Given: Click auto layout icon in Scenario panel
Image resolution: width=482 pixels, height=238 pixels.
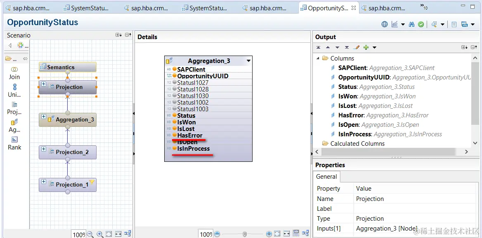Looking at the screenshot, I should pos(128,234).
